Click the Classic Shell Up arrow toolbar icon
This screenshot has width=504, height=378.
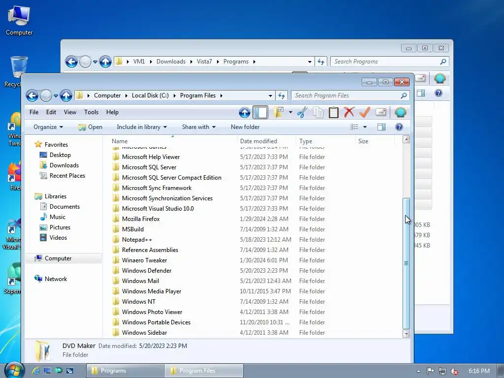245,112
